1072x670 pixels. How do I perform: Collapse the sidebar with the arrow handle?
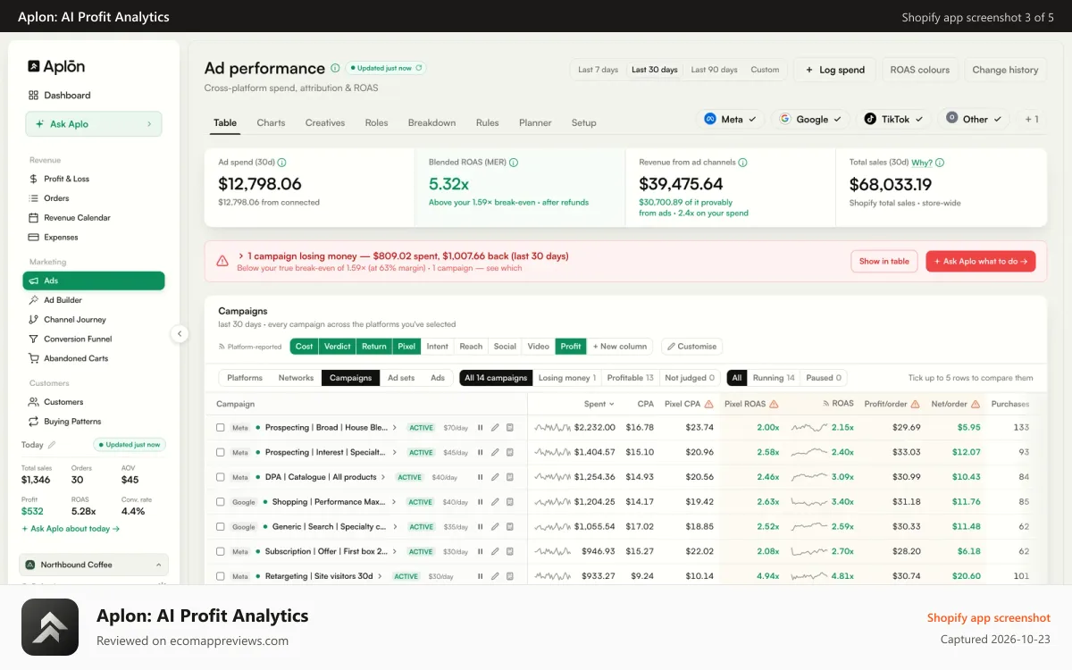click(180, 334)
